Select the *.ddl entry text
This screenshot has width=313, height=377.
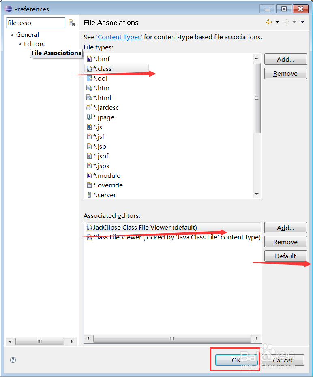(100, 79)
